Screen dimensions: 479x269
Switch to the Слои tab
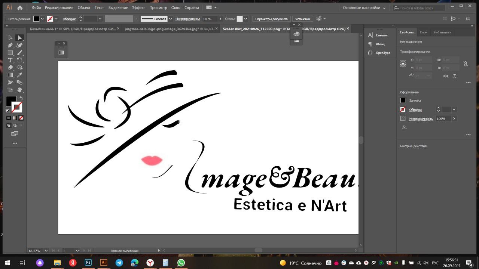pyautogui.click(x=423, y=33)
